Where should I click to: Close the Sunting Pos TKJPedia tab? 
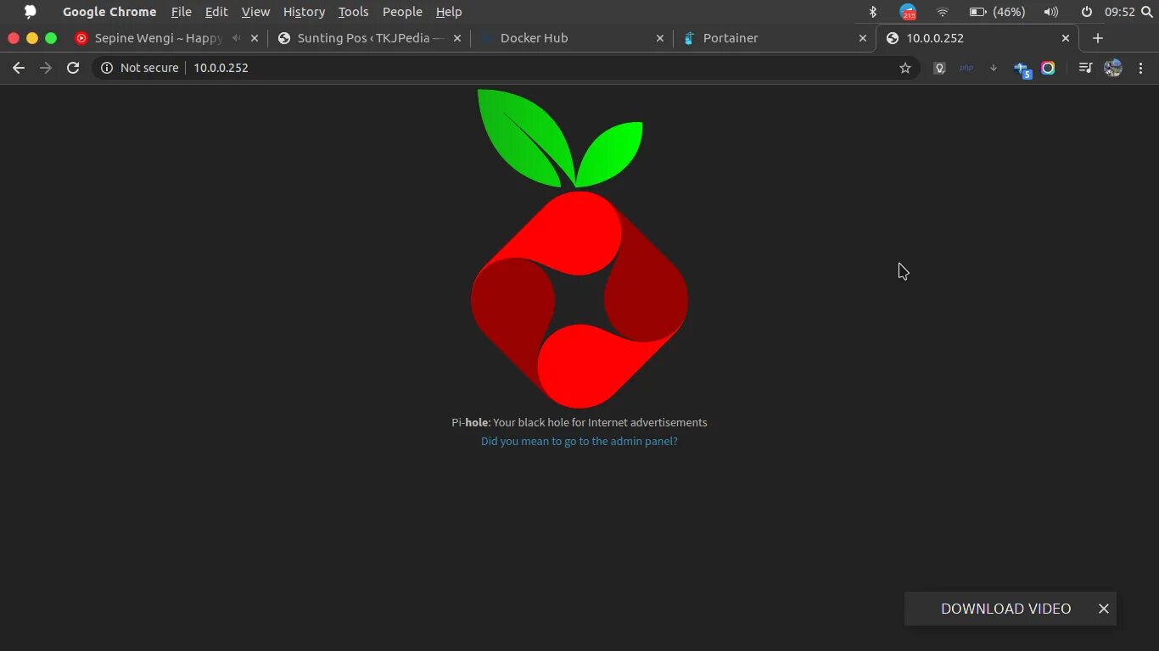pos(457,38)
